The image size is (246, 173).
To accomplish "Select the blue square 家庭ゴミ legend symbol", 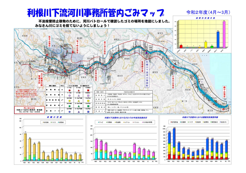I will [x=88, y=112].
